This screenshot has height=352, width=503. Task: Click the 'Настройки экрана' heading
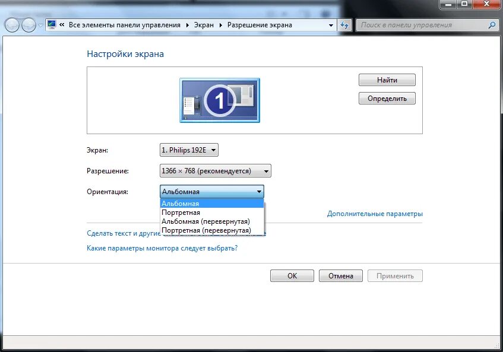[x=125, y=54]
